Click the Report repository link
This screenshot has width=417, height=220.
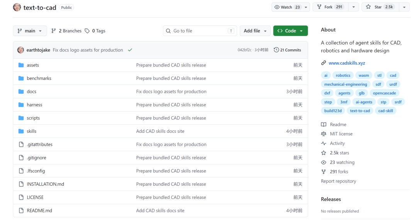pyautogui.click(x=338, y=181)
